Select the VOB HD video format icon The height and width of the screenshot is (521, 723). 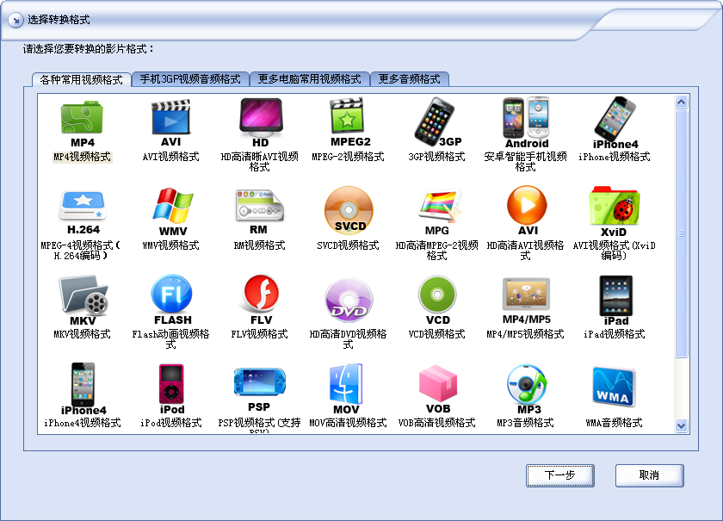pyautogui.click(x=437, y=383)
